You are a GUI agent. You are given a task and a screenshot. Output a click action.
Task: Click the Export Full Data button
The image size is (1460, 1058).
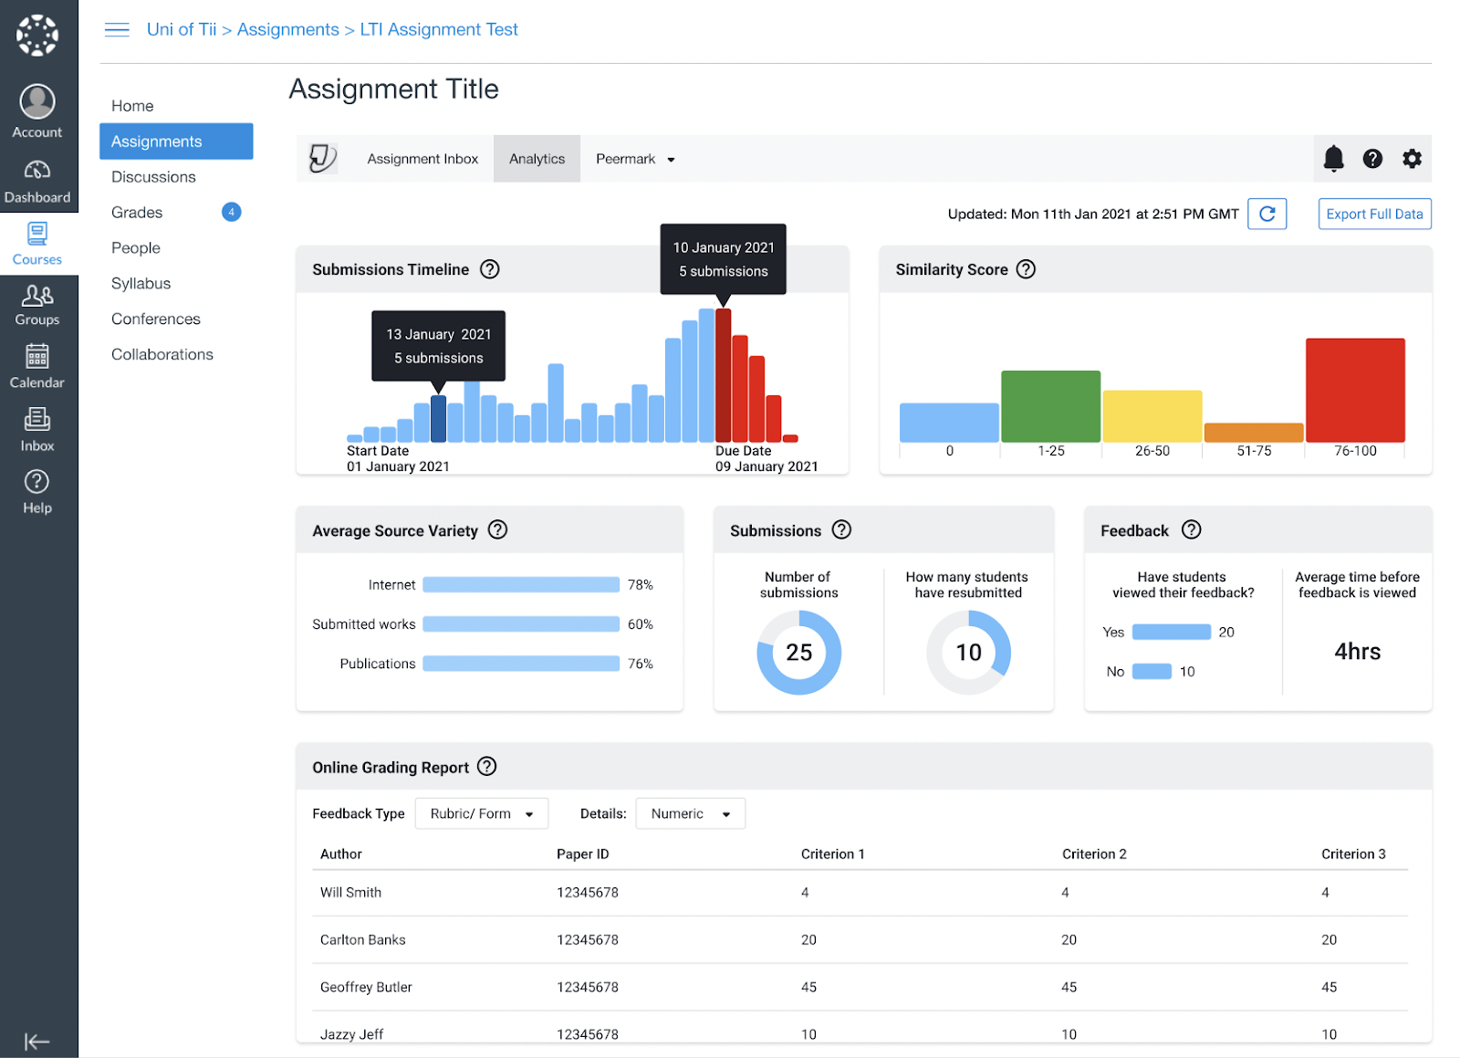coord(1374,214)
